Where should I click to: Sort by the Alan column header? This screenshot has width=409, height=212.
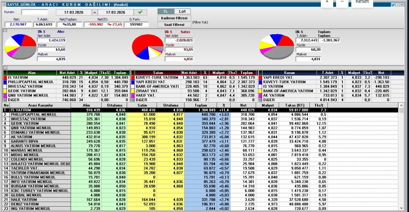point(32,73)
